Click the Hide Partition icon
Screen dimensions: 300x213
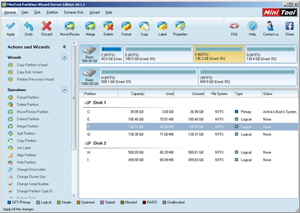pyautogui.click(x=10, y=162)
